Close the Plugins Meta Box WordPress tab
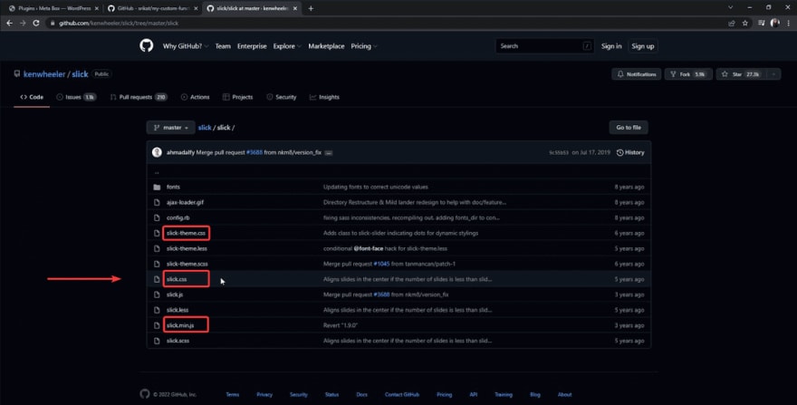 [97, 9]
